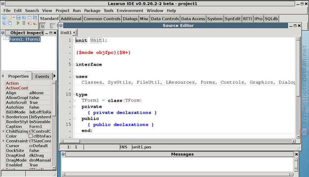The height and width of the screenshot is (177, 309).
Task: Open the Search menu
Action: point(32,11)
